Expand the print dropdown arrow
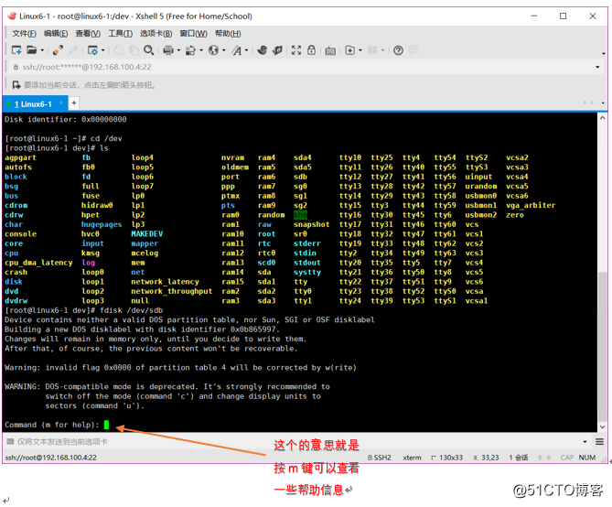 pos(178,50)
